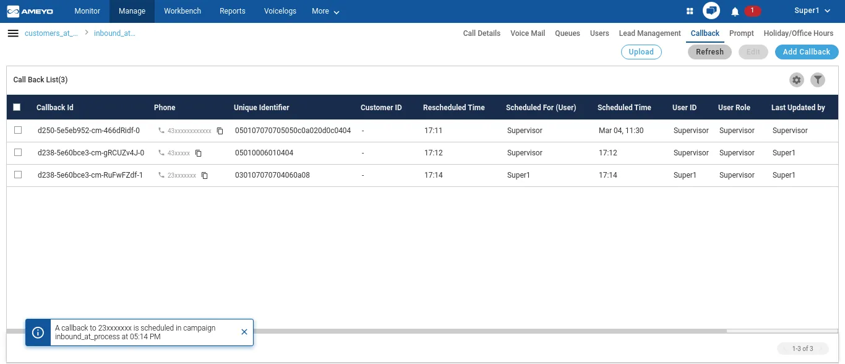Sort by Unique Identifier column
This screenshot has height=364, width=845.
(x=262, y=108)
